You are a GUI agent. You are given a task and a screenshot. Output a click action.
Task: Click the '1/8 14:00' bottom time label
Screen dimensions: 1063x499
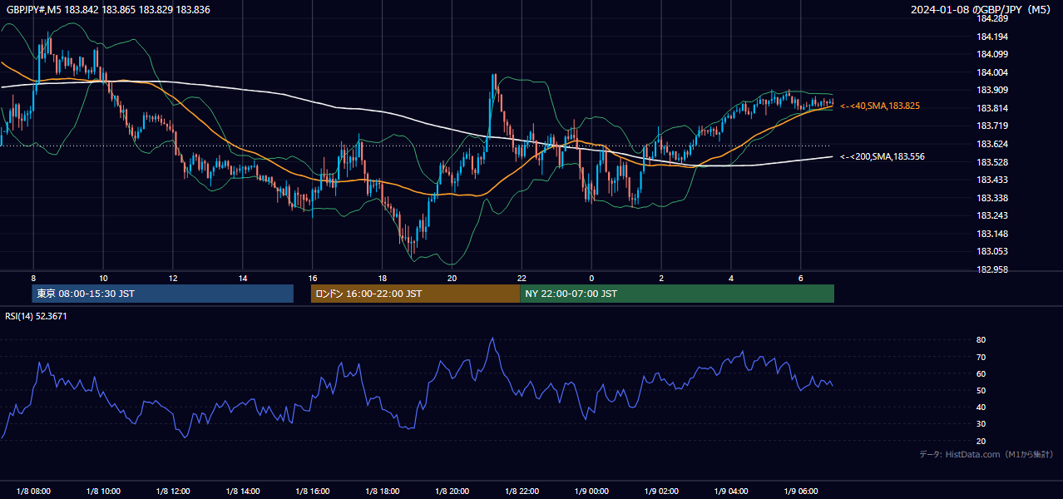click(243, 491)
